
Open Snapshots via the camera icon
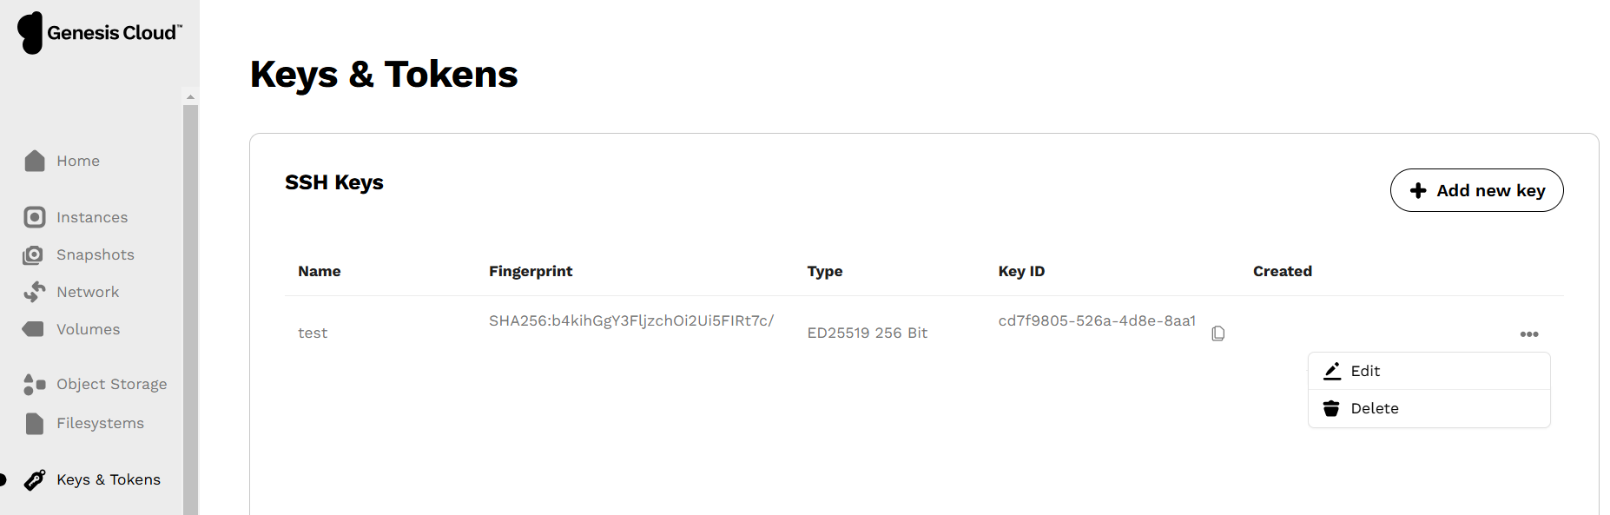tap(33, 254)
